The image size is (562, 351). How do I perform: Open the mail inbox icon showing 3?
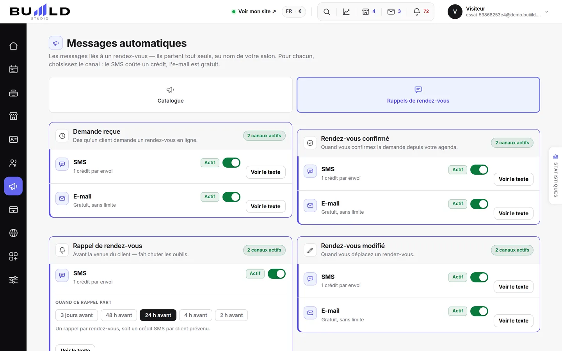click(x=394, y=12)
